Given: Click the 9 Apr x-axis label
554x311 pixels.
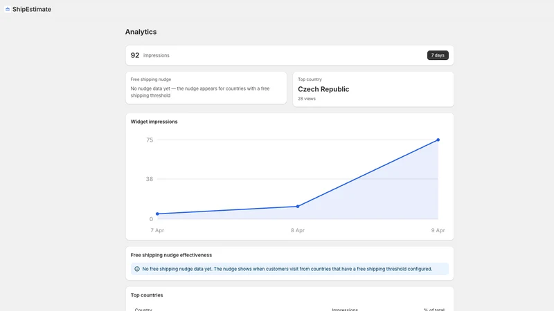Looking at the screenshot, I should pyautogui.click(x=438, y=230).
